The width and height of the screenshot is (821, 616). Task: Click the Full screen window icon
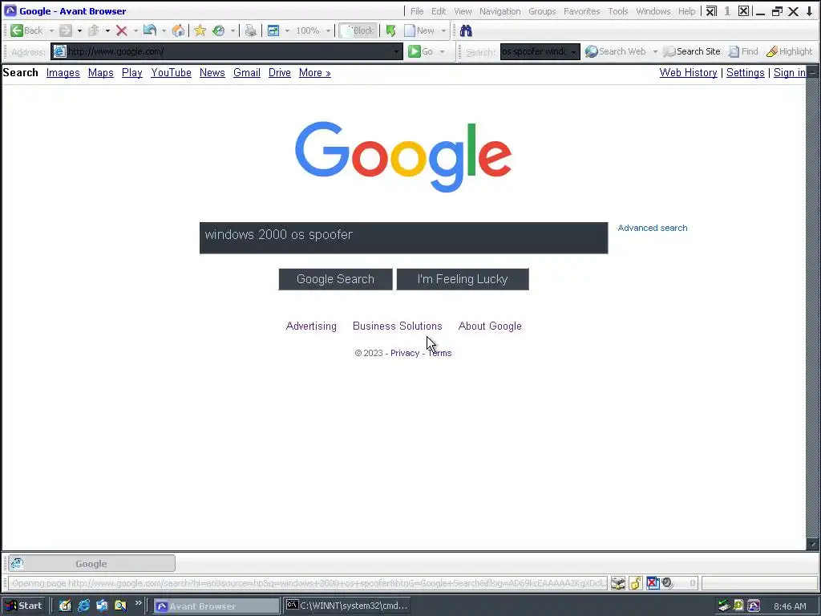tap(273, 31)
